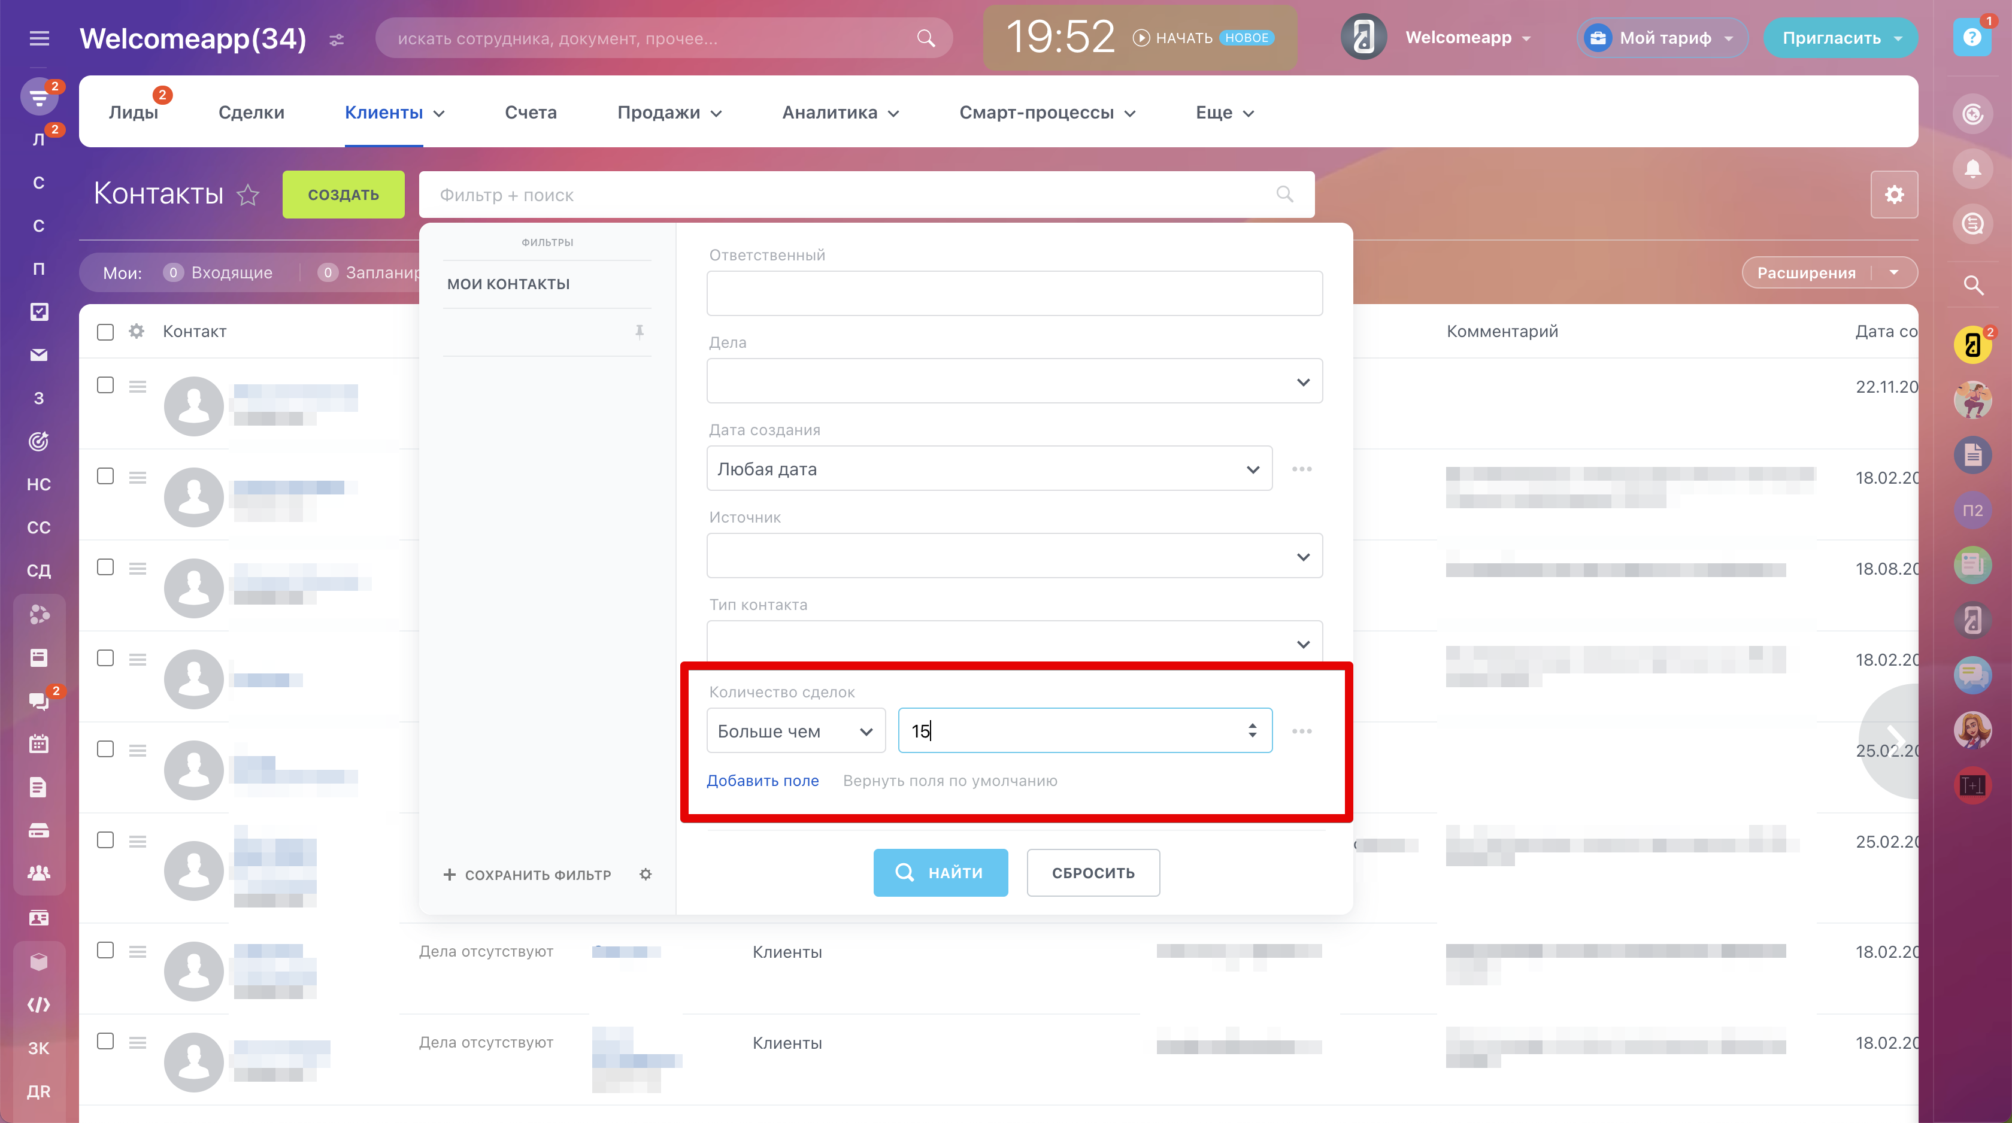Click the Добавить поле link

pos(762,781)
